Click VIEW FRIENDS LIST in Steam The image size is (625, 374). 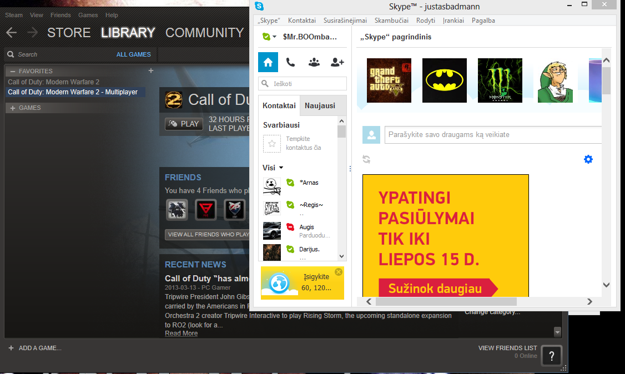pos(507,348)
